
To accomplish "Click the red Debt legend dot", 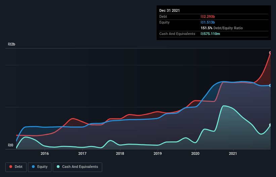I will point(11,167).
